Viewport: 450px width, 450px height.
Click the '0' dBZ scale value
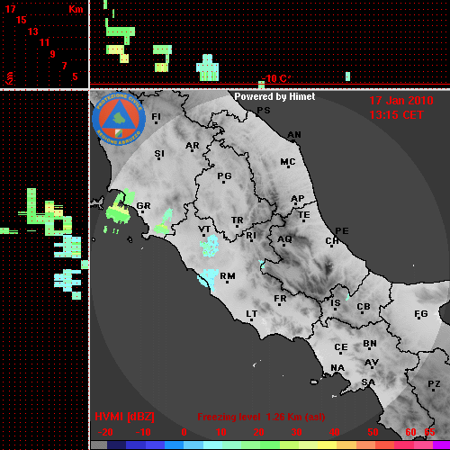(x=184, y=432)
